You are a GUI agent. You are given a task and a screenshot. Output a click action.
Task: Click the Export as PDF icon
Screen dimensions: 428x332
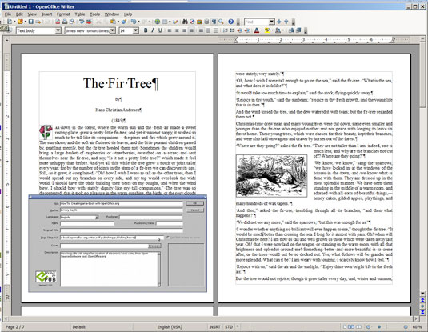[58, 22]
